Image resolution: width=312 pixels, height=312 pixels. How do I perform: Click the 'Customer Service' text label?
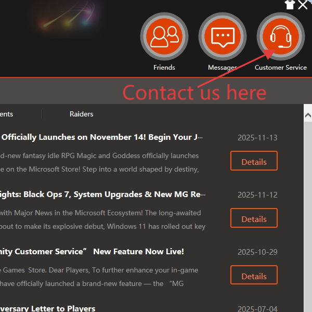[281, 68]
